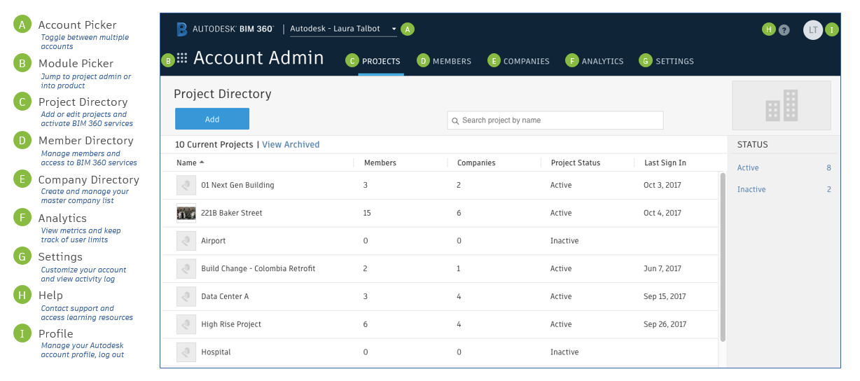Sort by Members column header

click(x=380, y=162)
